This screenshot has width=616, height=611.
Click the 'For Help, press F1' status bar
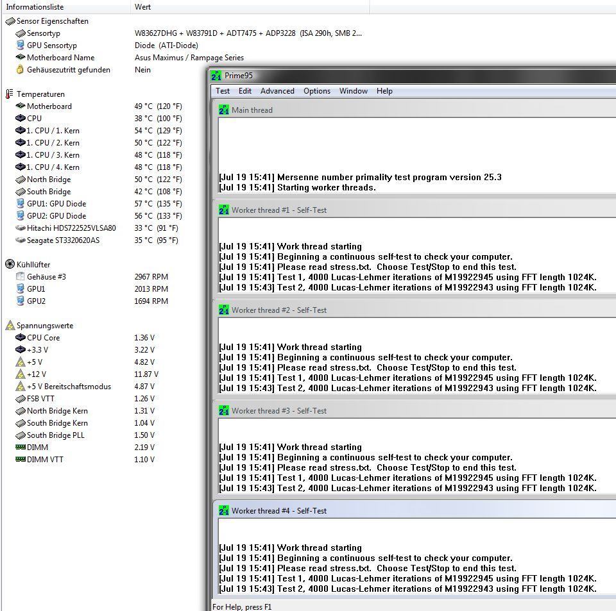coord(242,607)
